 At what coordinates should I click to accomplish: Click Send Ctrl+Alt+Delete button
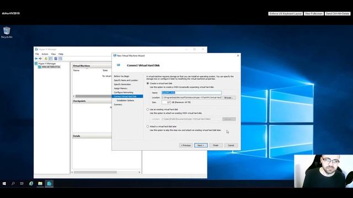tap(338, 14)
